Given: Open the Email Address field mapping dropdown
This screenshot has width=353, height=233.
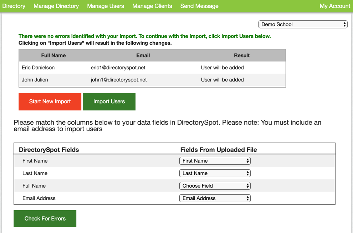Looking at the screenshot, I should tap(215, 198).
